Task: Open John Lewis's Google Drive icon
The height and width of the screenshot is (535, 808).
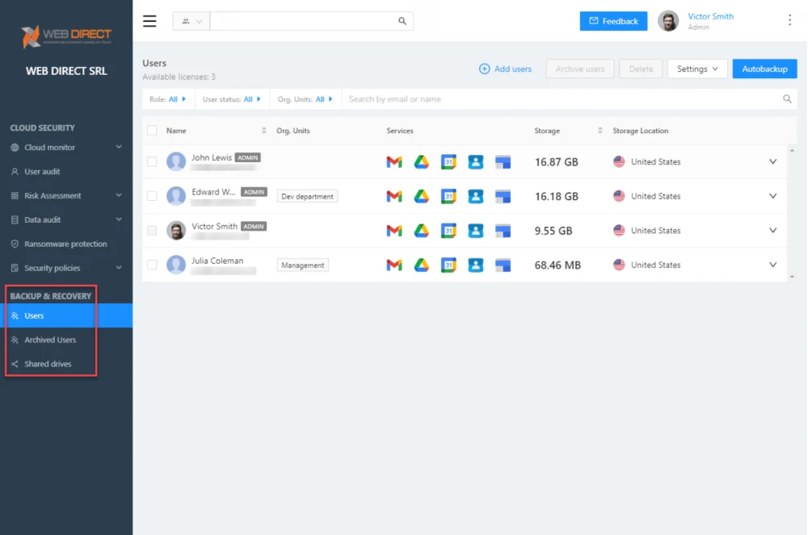Action: click(x=422, y=162)
